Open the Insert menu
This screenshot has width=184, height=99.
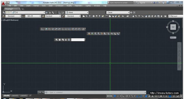[28, 6]
